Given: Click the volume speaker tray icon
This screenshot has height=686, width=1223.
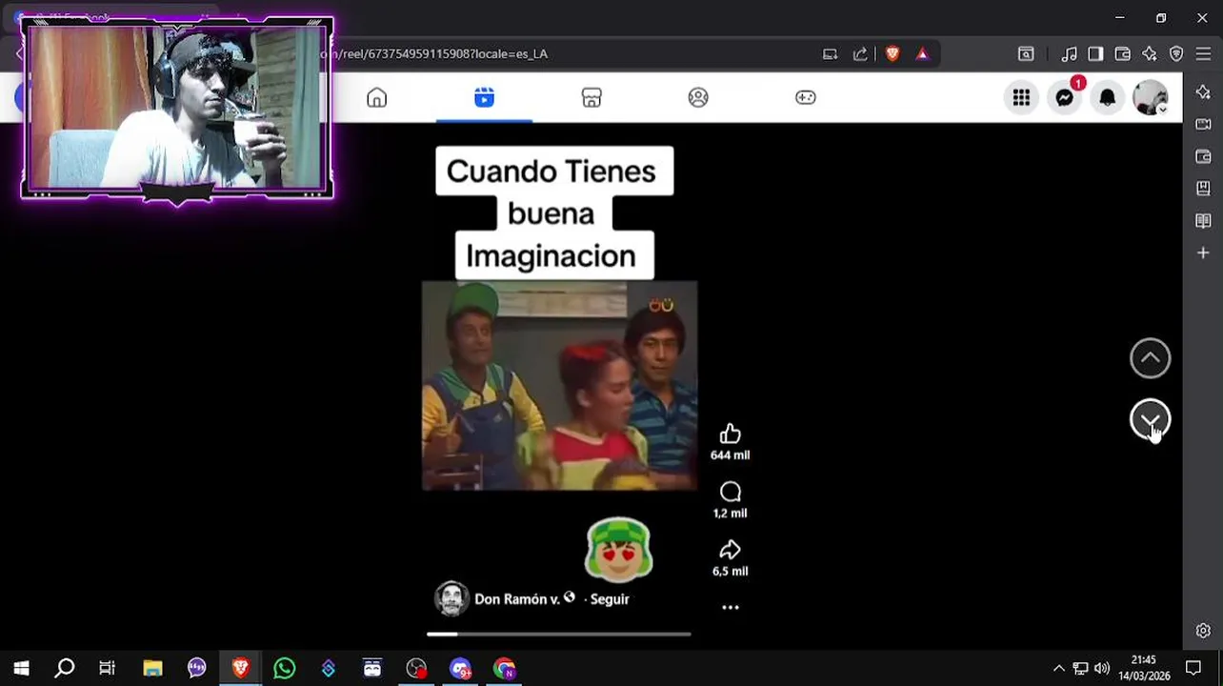Looking at the screenshot, I should 1102,669.
